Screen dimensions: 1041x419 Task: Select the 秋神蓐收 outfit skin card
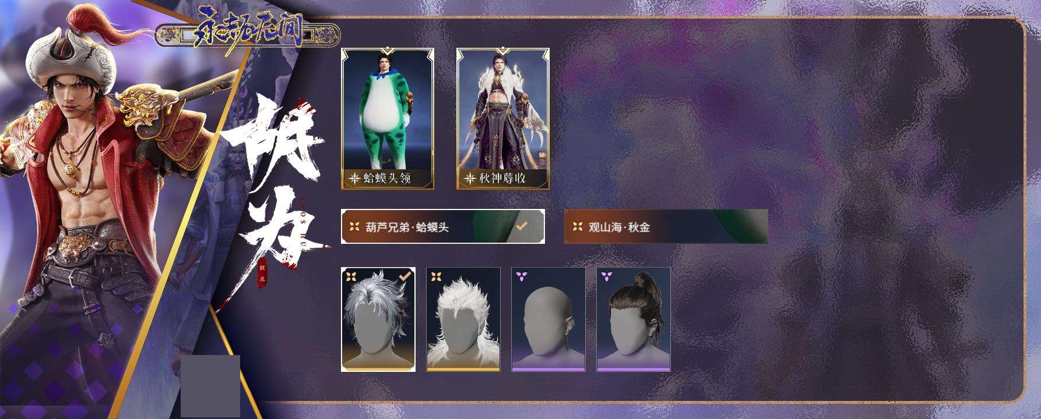click(503, 119)
